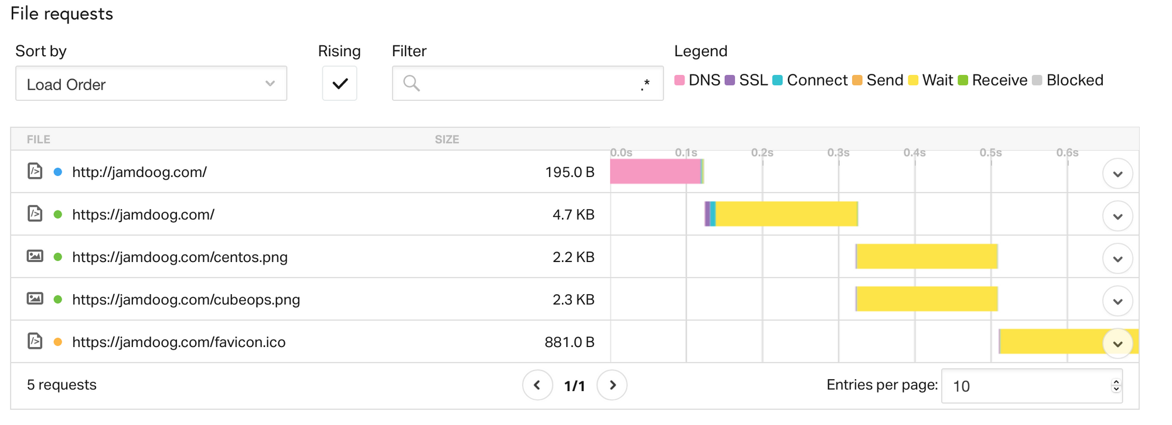
Task: Go to the previous page arrow
Action: click(537, 385)
